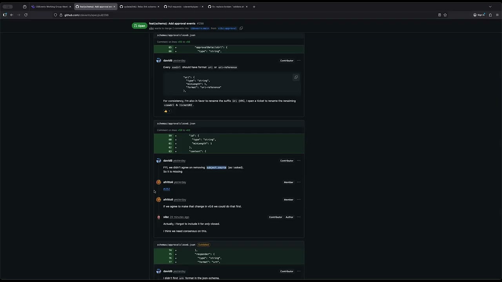Image resolution: width=502 pixels, height=282 pixels.
Task: Open the cdevents:main base branch link
Action: (x=200, y=28)
